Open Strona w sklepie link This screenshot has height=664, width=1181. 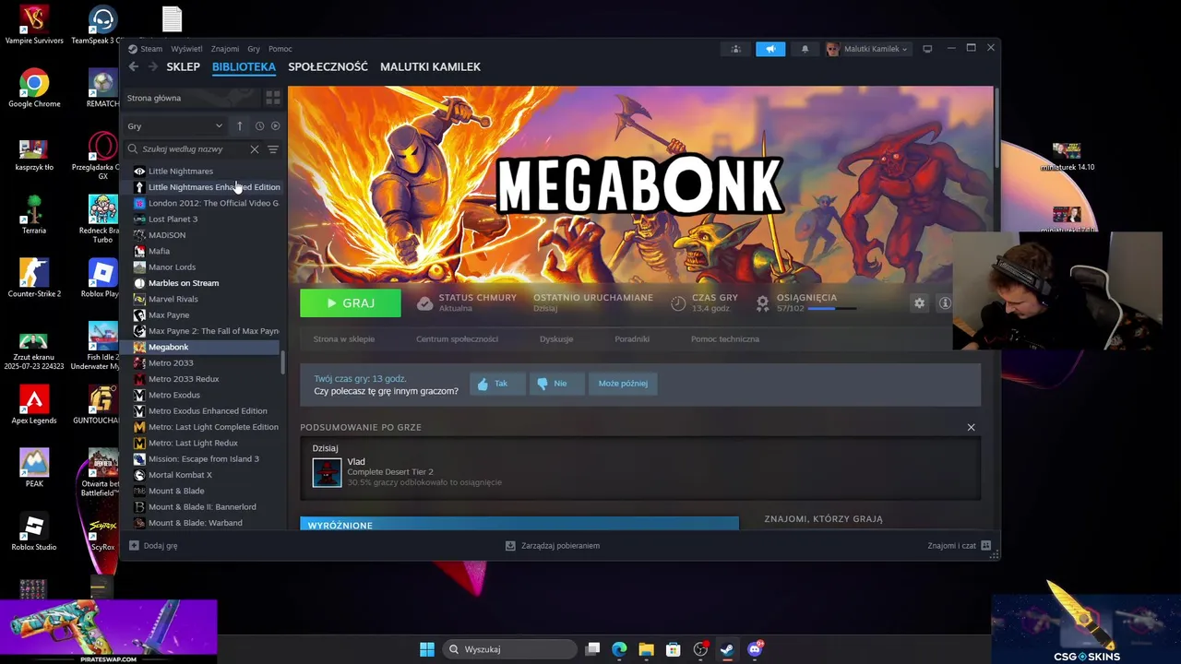[344, 338]
